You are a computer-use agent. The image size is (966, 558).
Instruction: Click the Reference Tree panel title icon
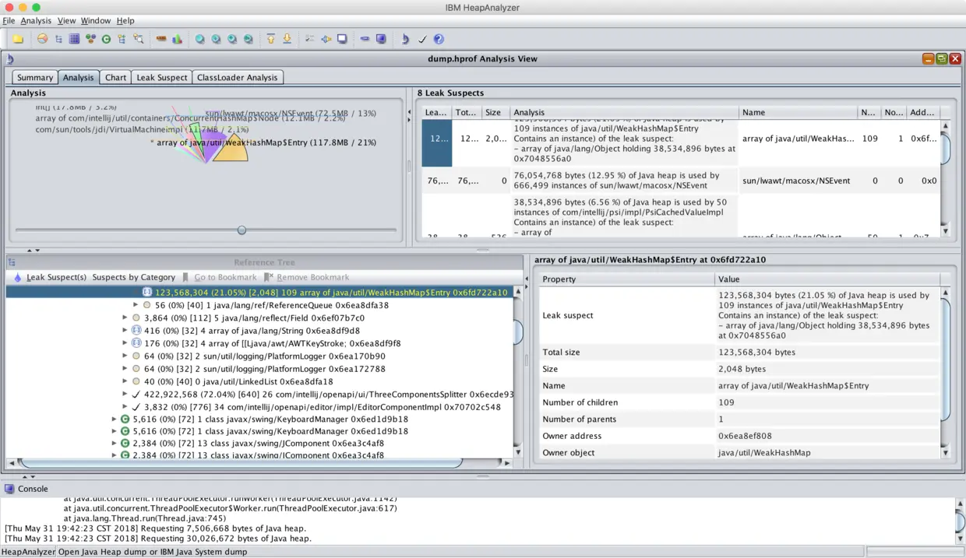12,262
